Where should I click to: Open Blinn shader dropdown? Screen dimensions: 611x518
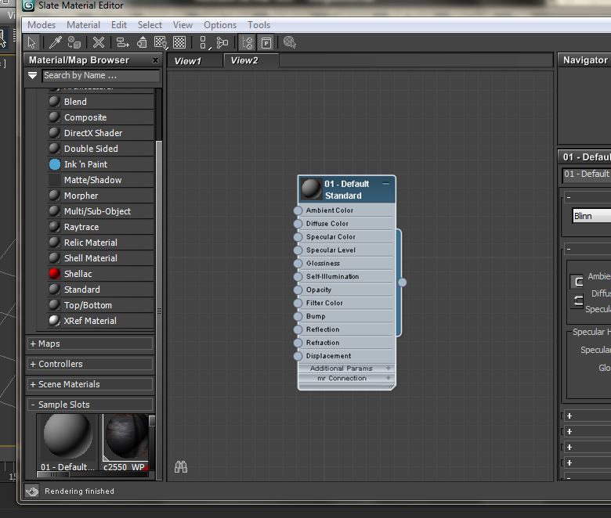591,216
